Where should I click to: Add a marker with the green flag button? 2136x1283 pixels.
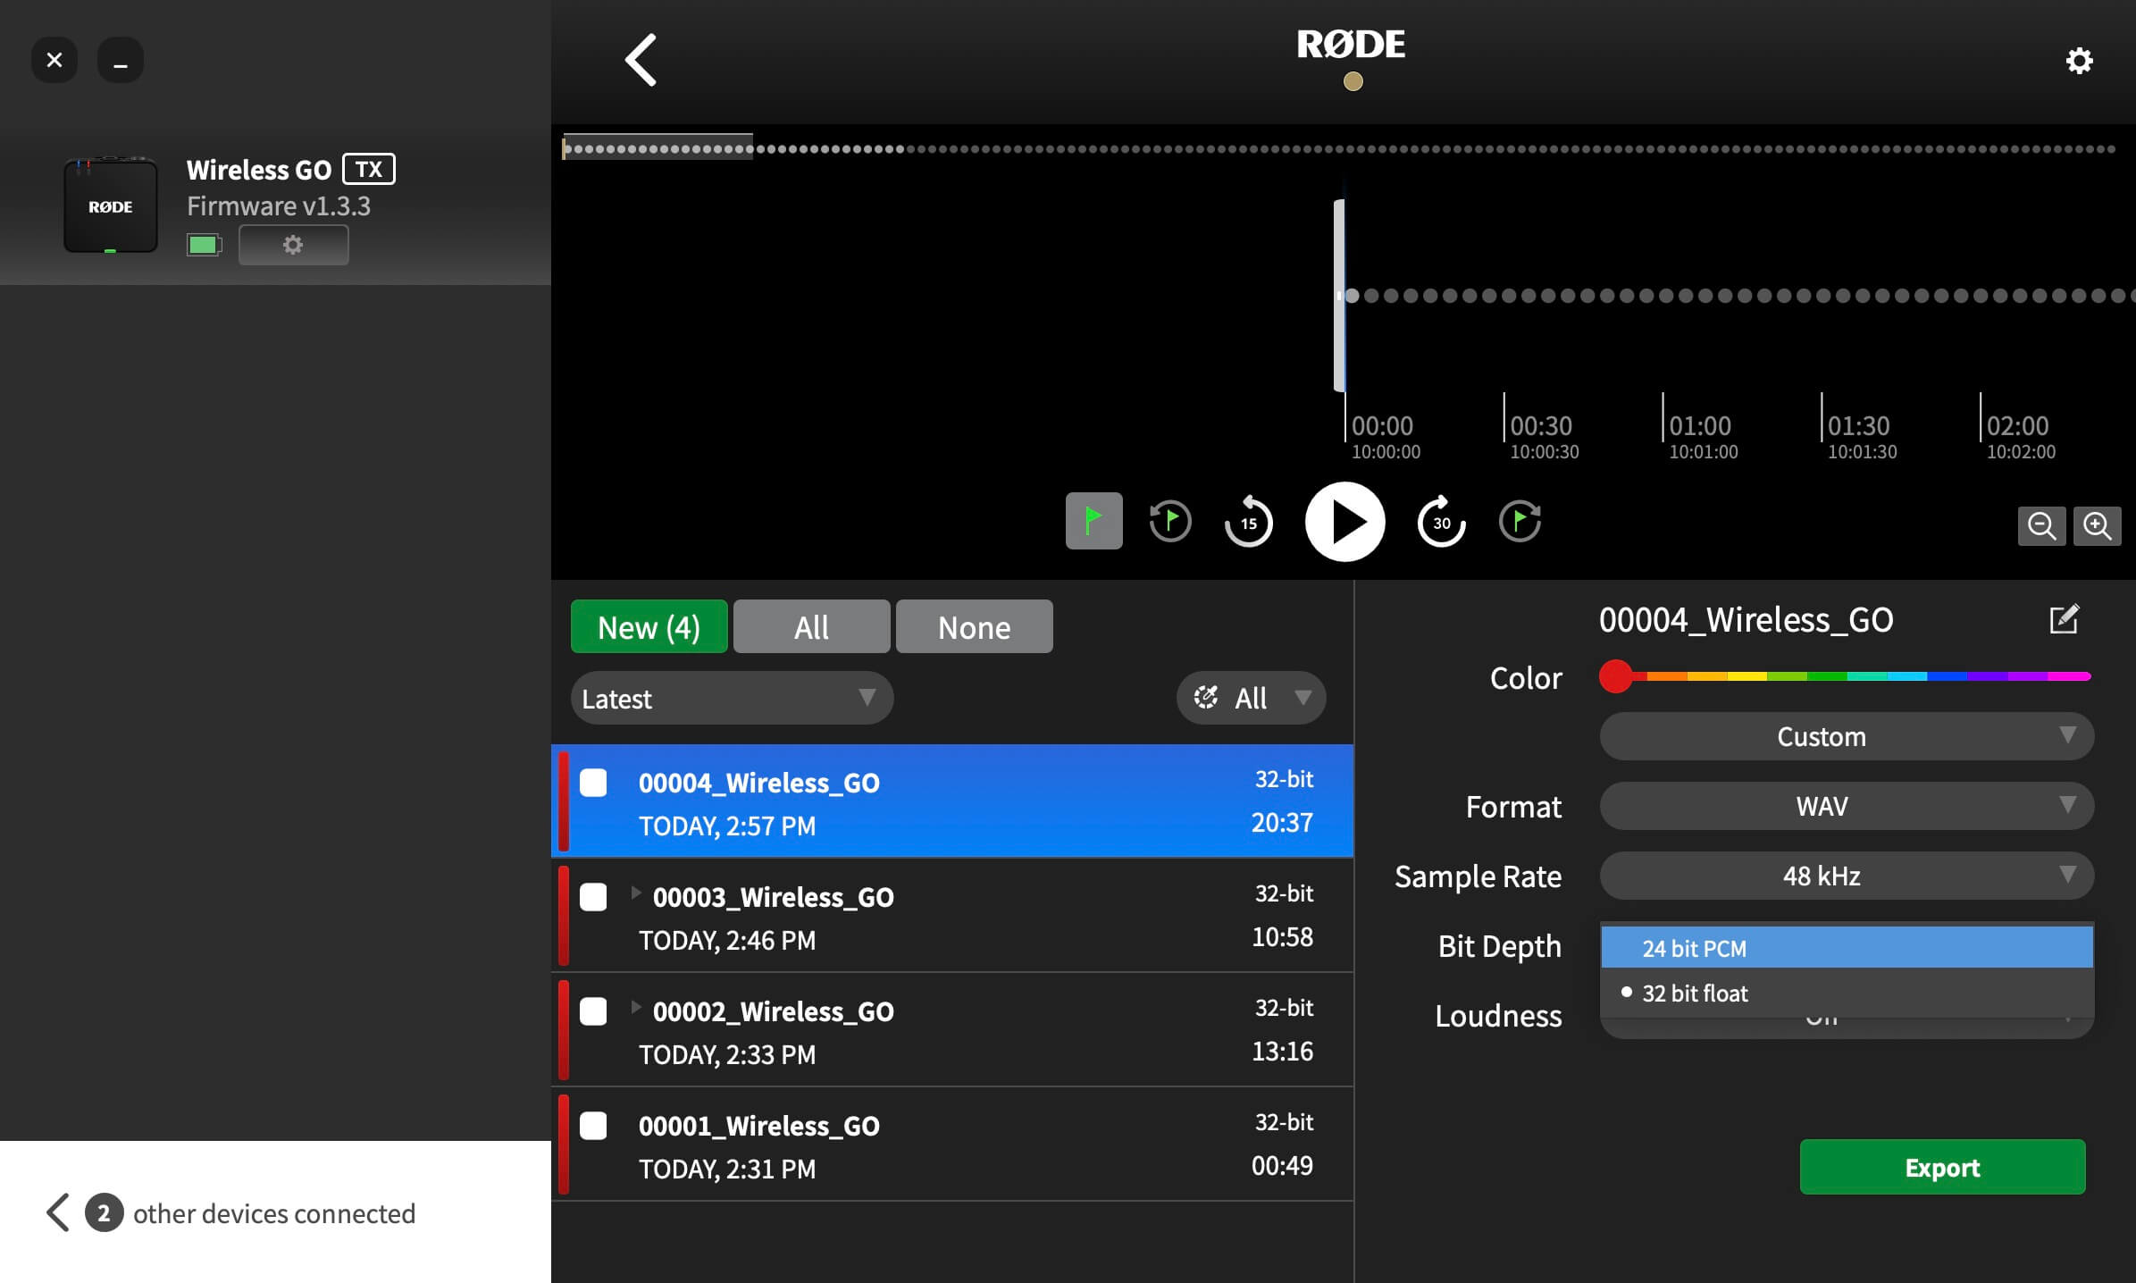click(x=1093, y=521)
